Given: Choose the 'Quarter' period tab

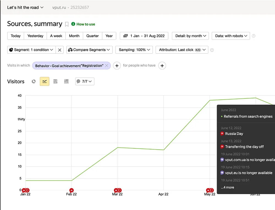Looking at the screenshot, I should 92,36.
